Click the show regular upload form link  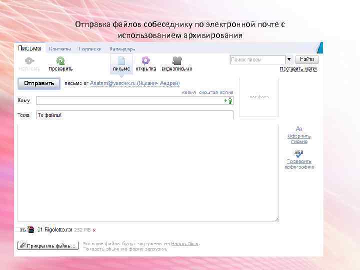click(125, 249)
